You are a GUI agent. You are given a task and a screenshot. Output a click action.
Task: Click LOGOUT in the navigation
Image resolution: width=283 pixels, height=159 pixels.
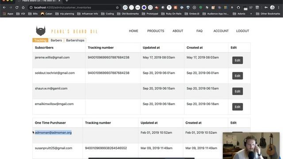(243, 31)
